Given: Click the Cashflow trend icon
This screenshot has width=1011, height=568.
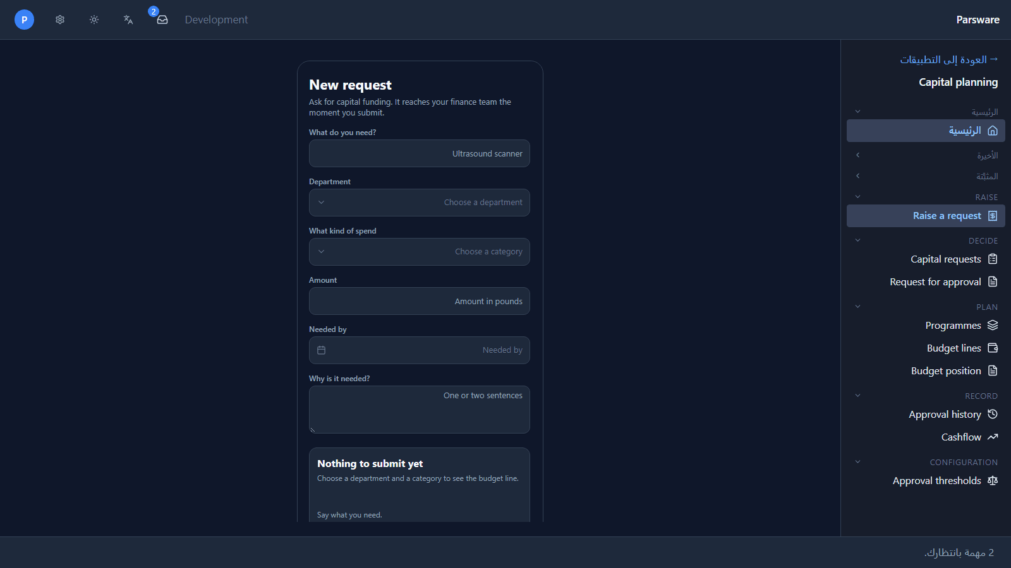Looking at the screenshot, I should point(993,437).
